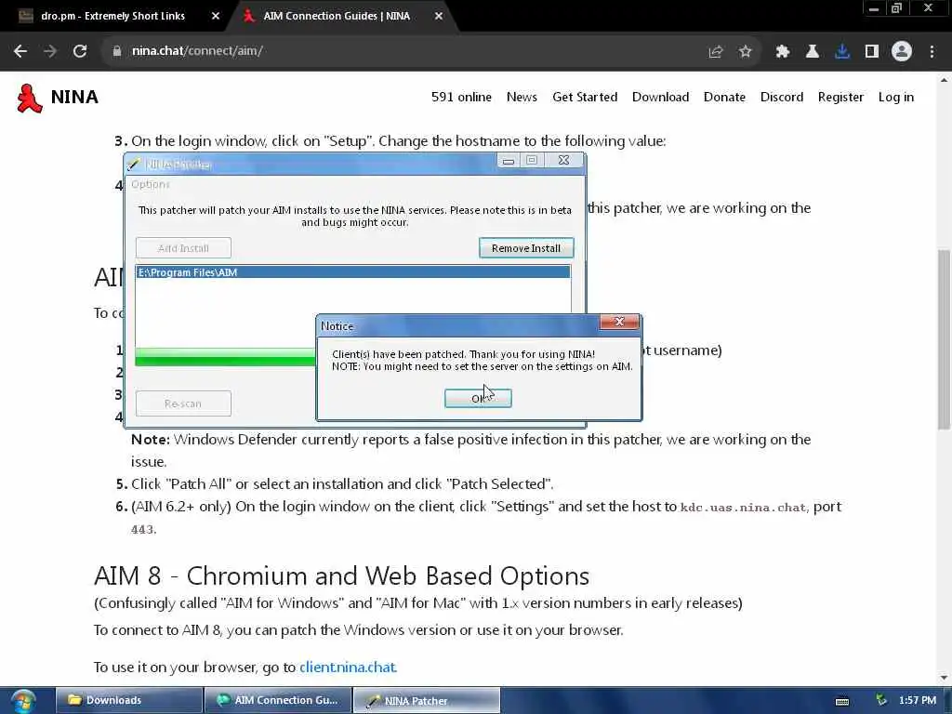Viewport: 952px width, 714px height.
Task: Select E:\Program Files\AIM list entry
Action: pyautogui.click(x=352, y=272)
